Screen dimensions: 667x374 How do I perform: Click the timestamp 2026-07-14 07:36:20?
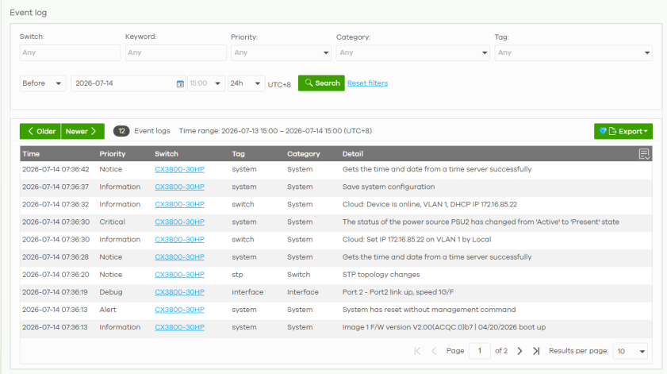tap(56, 274)
